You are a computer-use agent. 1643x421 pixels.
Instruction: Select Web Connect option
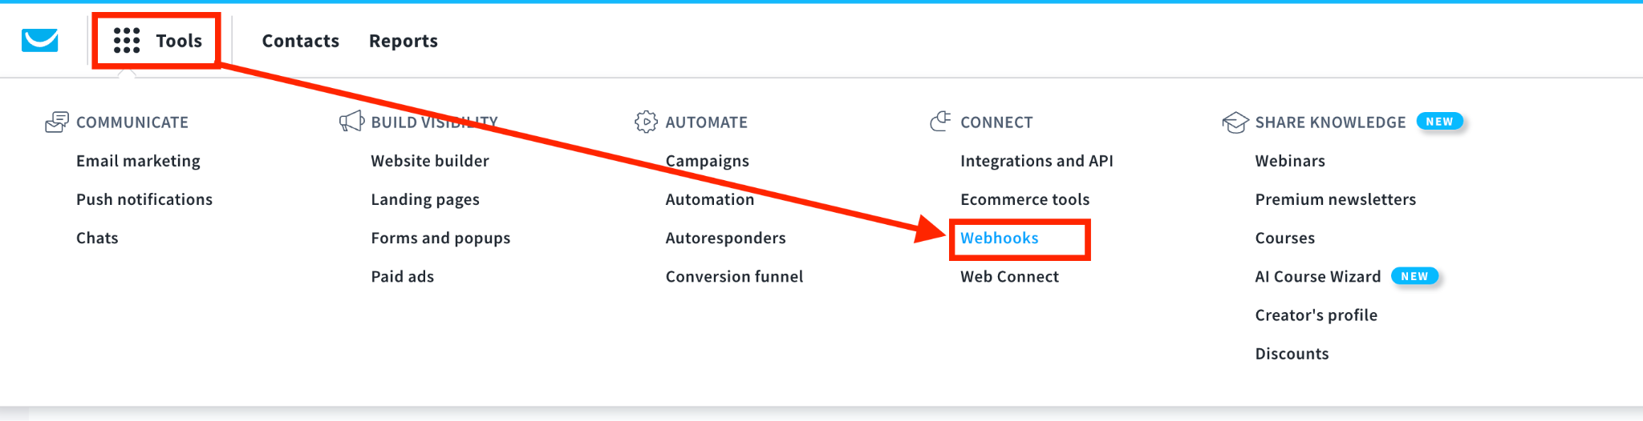[x=1009, y=276]
